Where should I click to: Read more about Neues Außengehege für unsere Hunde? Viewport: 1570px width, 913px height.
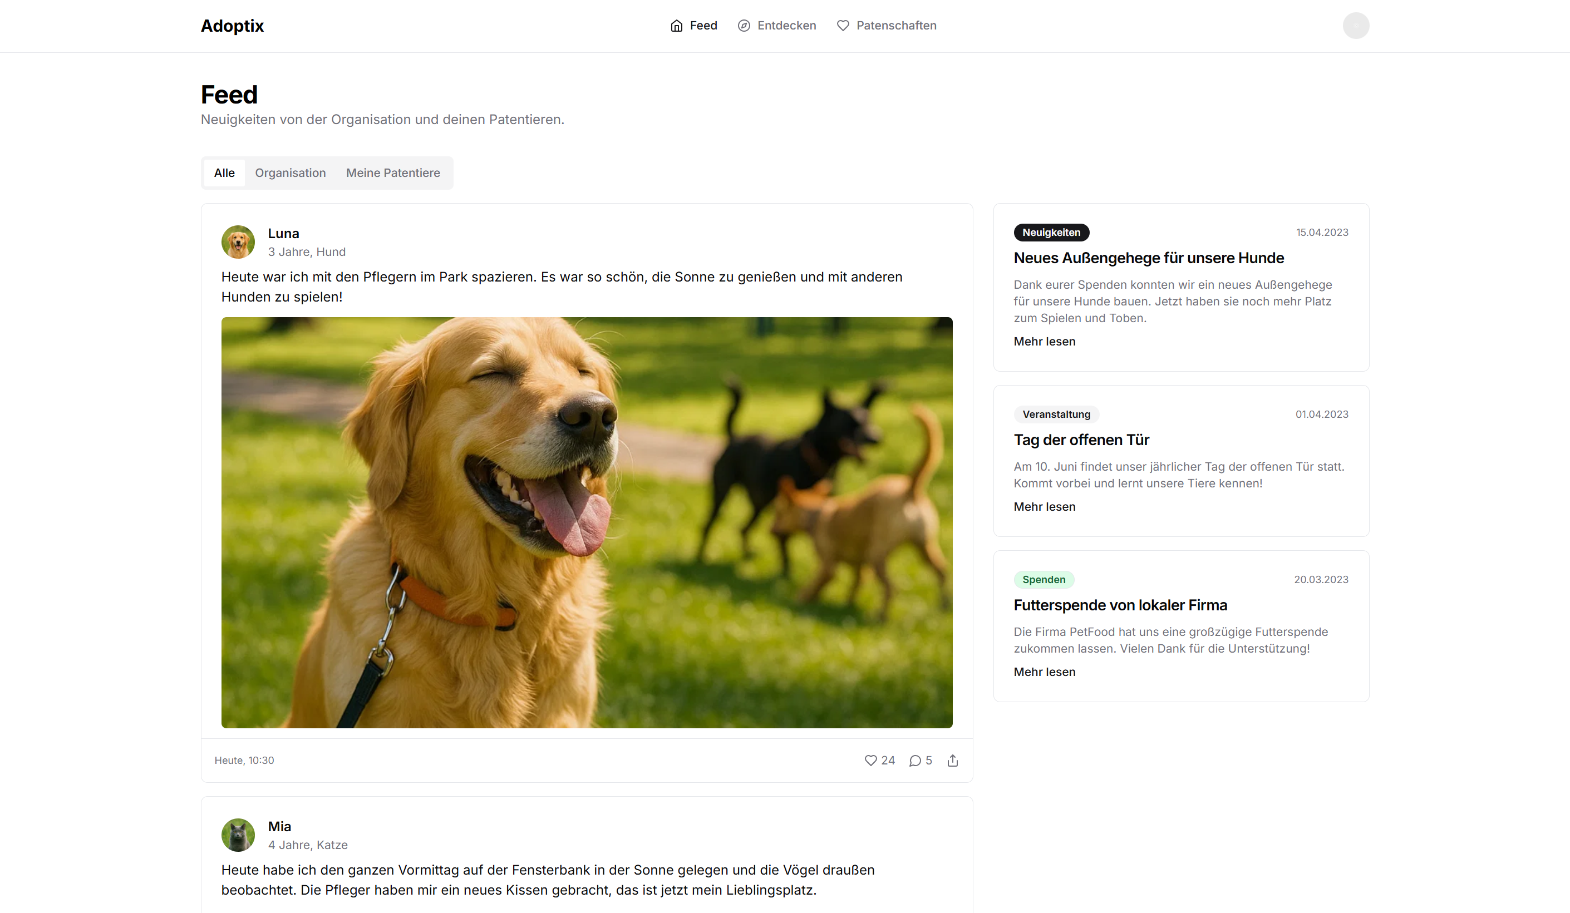point(1044,341)
